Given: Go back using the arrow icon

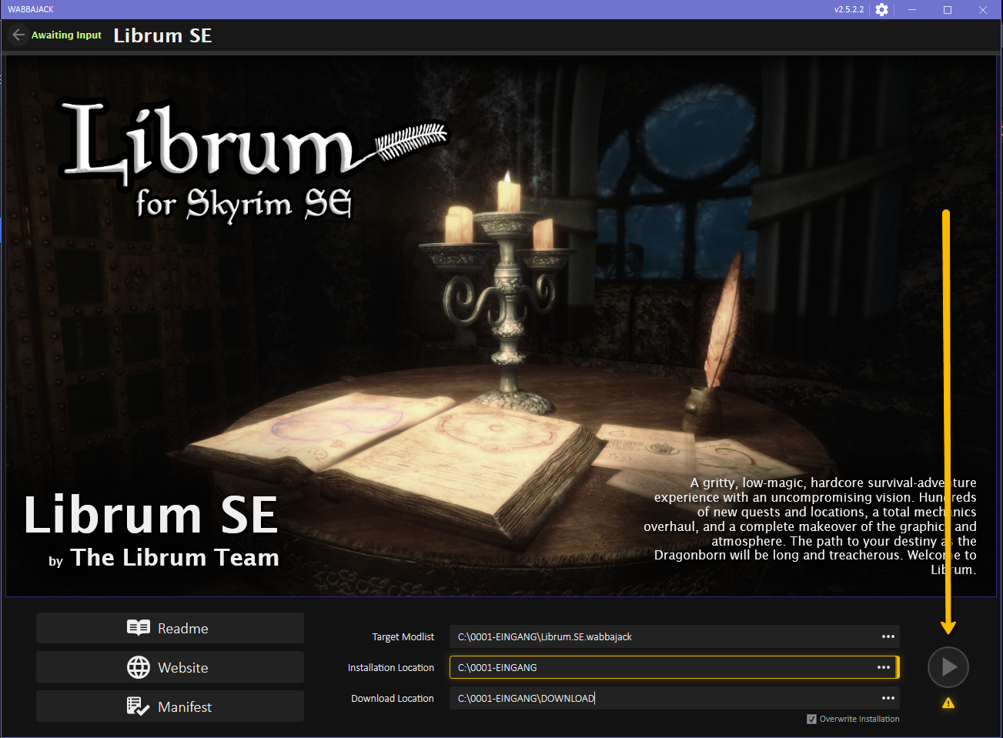Looking at the screenshot, I should 18,35.
